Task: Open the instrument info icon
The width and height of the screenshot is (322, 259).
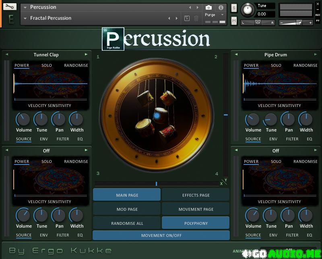Action: 221,8
